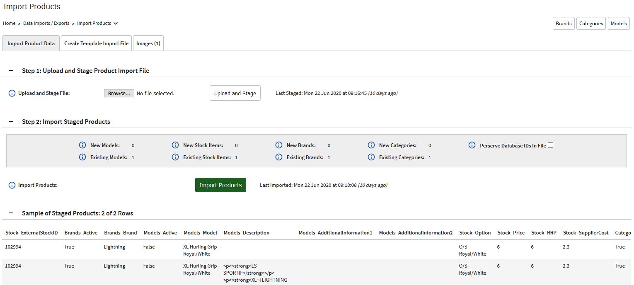Open the Images (1) tab
This screenshot has width=634, height=285.
(x=148, y=43)
